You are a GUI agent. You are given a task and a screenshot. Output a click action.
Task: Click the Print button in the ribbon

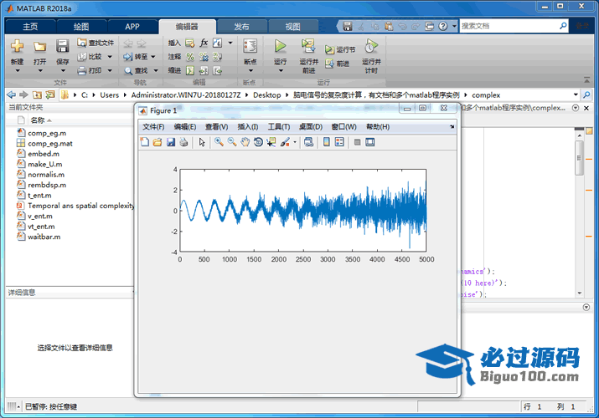click(90, 70)
